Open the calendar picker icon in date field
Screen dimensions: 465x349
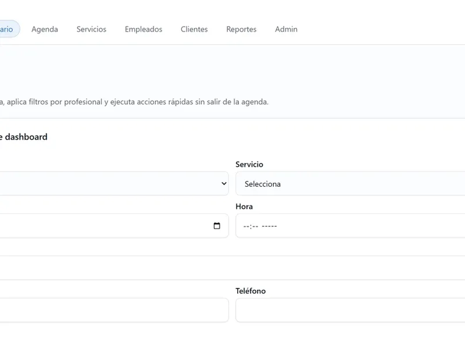(217, 226)
